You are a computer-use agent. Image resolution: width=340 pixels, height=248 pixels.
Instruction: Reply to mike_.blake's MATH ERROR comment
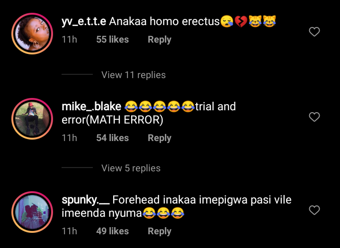point(160,138)
